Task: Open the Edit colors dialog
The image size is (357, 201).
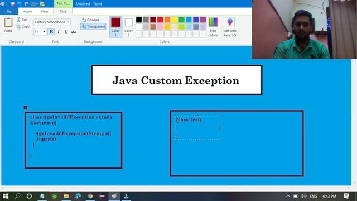Action: point(213,27)
